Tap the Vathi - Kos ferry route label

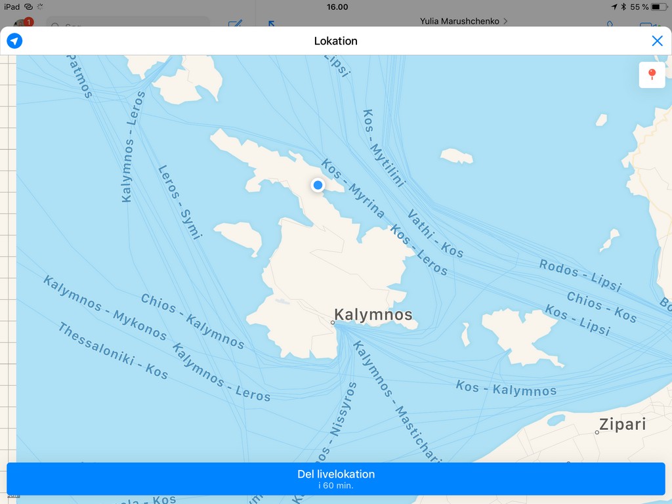435,234
